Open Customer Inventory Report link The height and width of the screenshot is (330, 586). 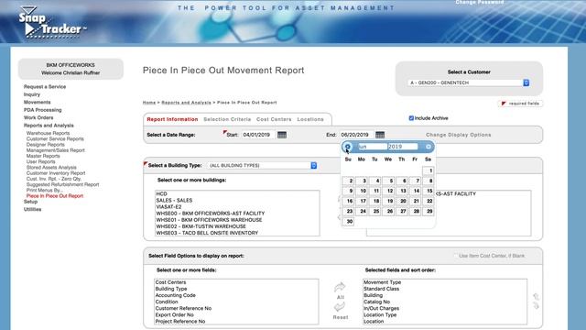point(56,173)
